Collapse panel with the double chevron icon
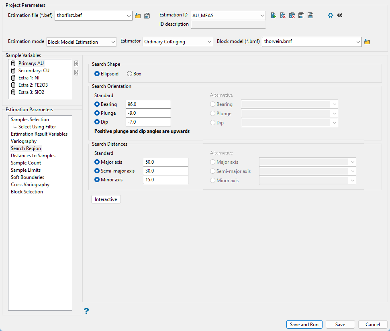 (x=340, y=16)
